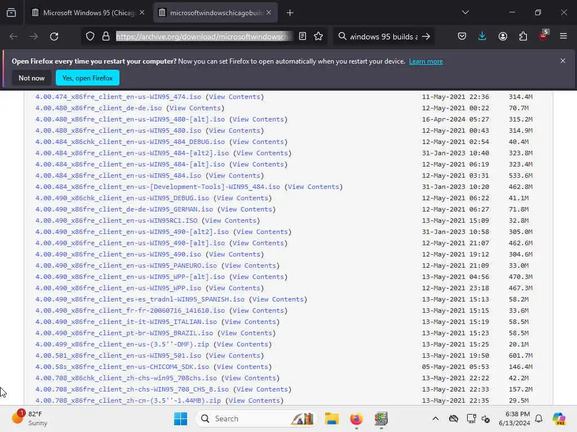Click Yes, open Firefox button

pos(87,78)
